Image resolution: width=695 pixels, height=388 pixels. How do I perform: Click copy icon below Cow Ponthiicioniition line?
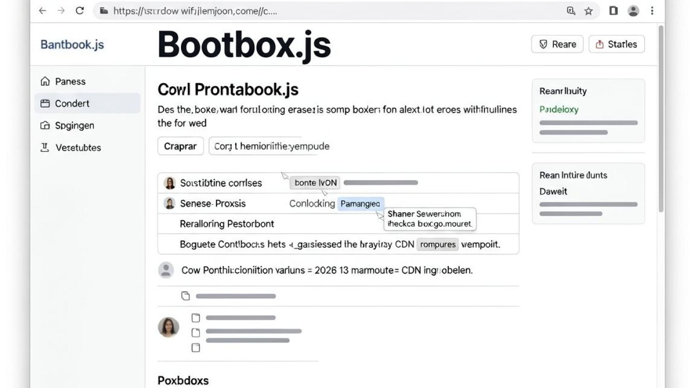186,296
